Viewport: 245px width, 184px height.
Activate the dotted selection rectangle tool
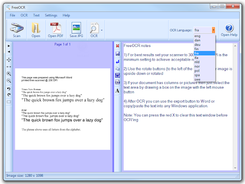click(x=9, y=102)
